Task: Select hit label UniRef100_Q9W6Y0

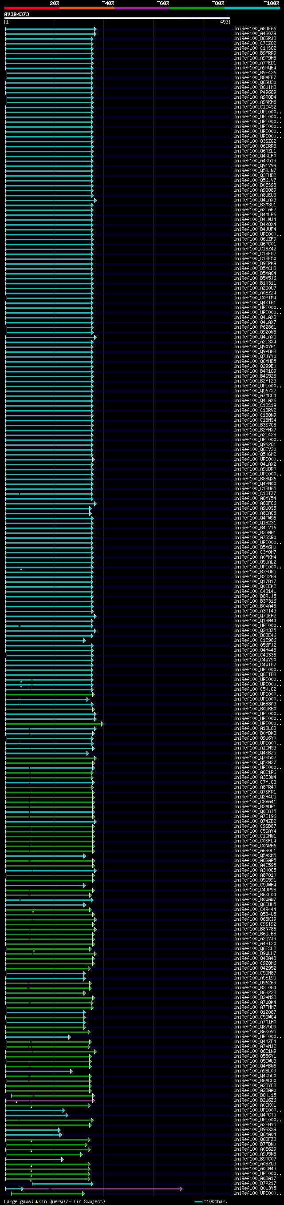Action: point(255,738)
